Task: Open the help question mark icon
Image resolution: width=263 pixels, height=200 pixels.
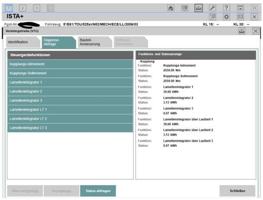Action: 226,8
